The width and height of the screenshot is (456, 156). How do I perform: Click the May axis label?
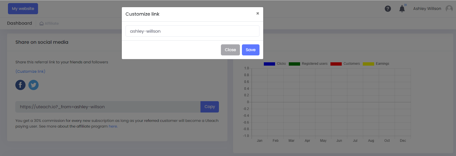tap(323, 141)
